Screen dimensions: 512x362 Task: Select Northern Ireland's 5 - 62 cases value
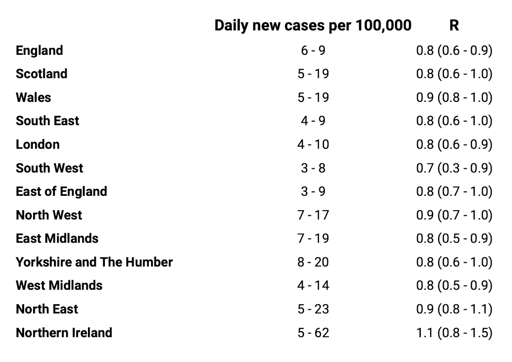tap(313, 333)
